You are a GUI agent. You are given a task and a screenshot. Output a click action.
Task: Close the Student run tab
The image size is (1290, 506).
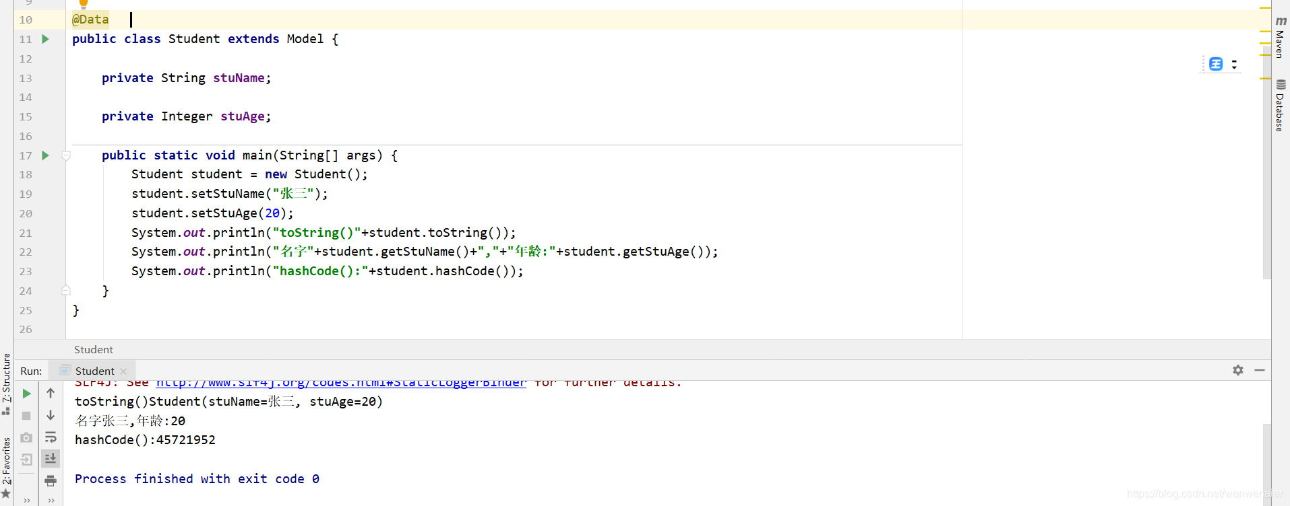point(123,371)
